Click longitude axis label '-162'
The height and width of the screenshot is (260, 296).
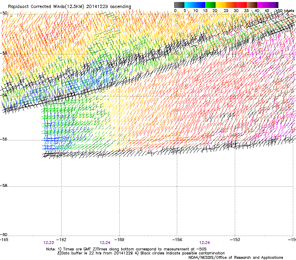coord(61,240)
